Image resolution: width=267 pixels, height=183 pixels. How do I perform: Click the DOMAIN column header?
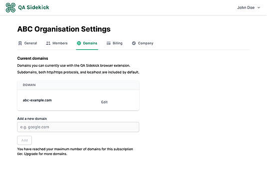tap(29, 85)
